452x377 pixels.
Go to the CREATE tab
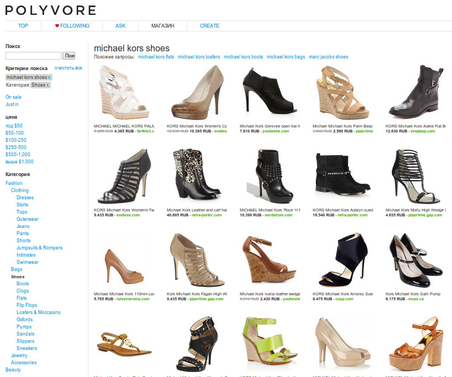(x=209, y=26)
